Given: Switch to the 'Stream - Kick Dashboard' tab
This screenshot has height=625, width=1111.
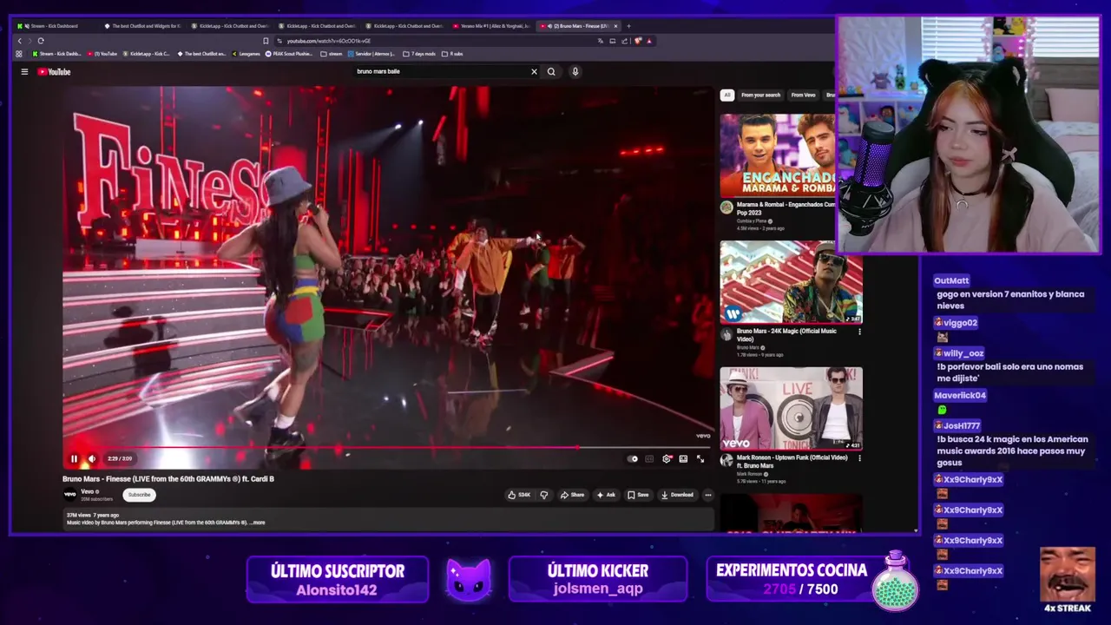Looking at the screenshot, I should point(54,26).
